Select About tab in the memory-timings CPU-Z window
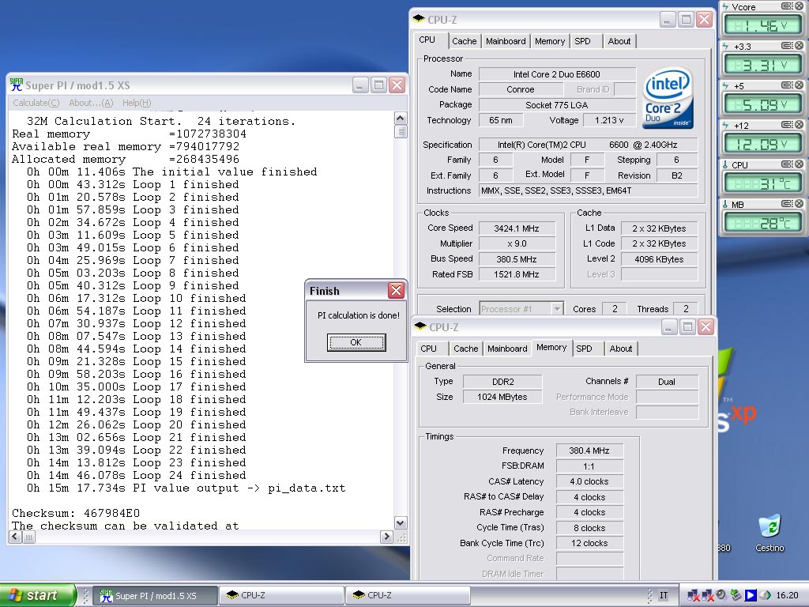809x607 pixels. [621, 349]
